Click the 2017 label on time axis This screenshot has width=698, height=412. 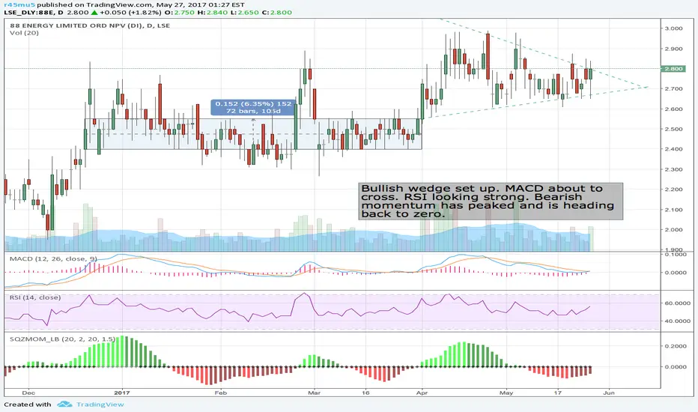coord(122,393)
